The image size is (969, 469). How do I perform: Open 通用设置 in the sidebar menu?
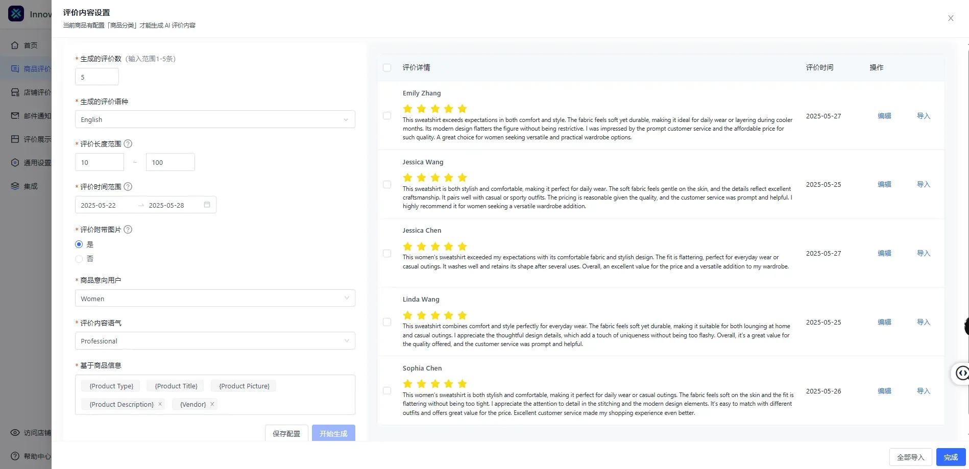tap(37, 163)
